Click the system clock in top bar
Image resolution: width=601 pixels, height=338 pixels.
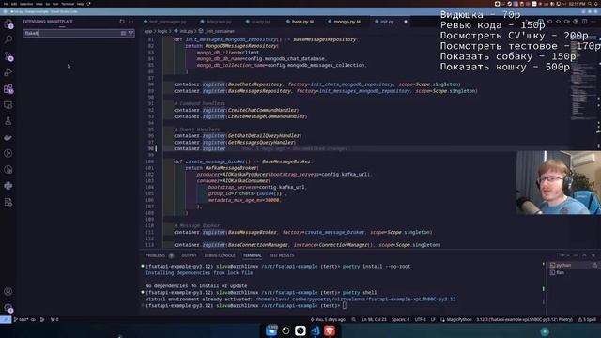[x=577, y=4]
